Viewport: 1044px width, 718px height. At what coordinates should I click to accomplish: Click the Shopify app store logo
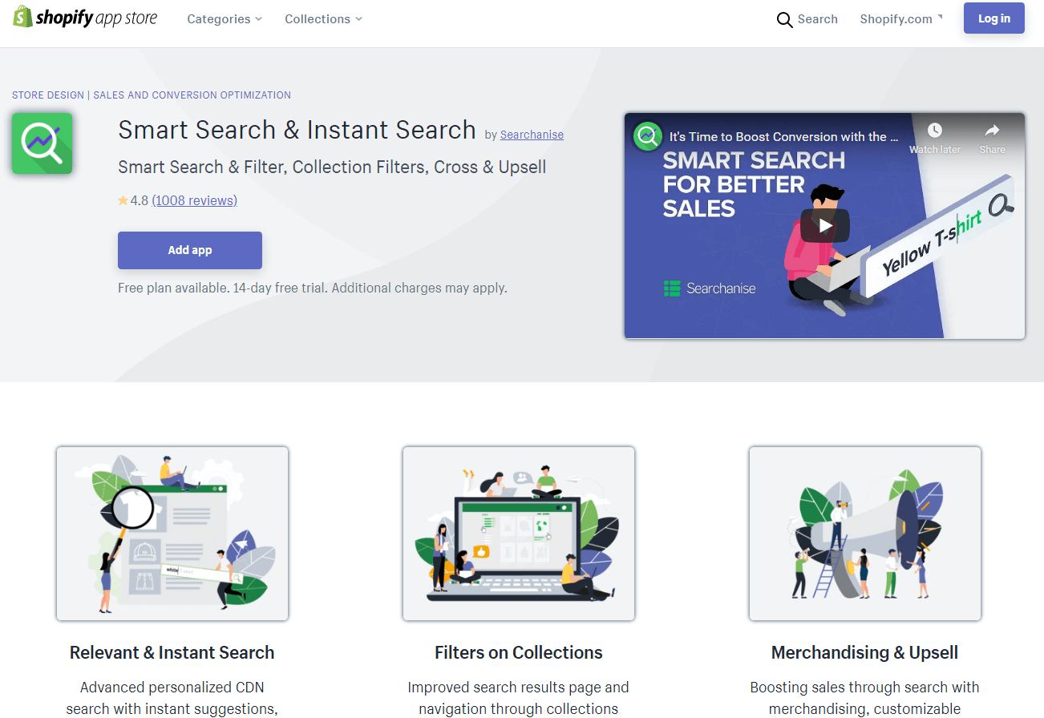(85, 18)
